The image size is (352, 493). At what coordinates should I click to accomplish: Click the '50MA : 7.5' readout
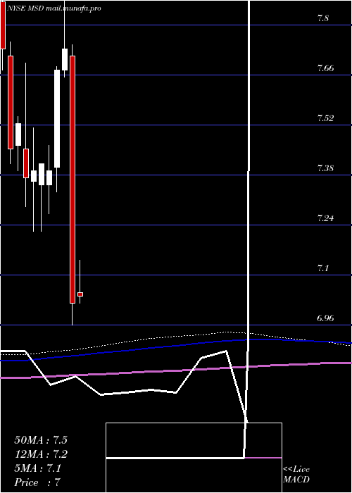[x=41, y=440]
